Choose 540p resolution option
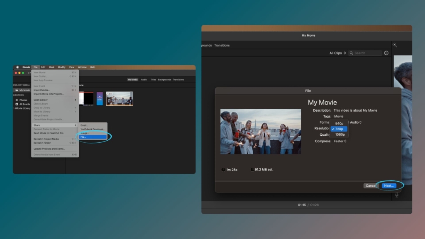This screenshot has height=239, width=425. click(x=339, y=124)
